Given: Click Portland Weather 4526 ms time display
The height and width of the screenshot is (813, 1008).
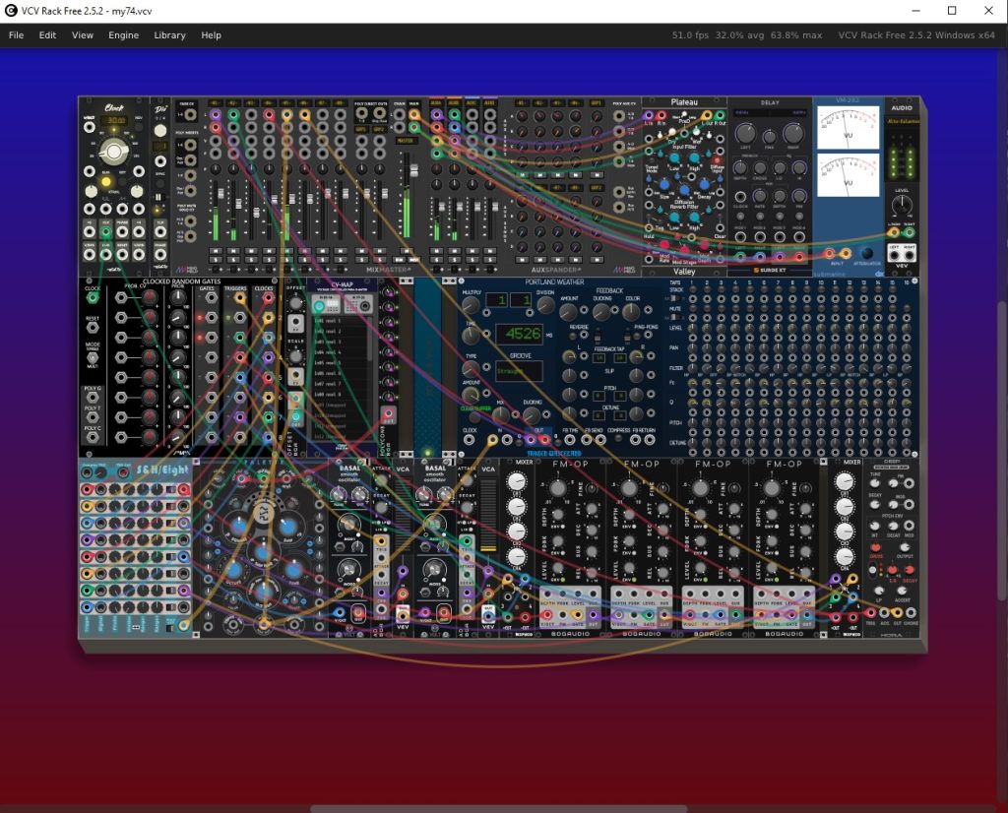Looking at the screenshot, I should coord(520,334).
